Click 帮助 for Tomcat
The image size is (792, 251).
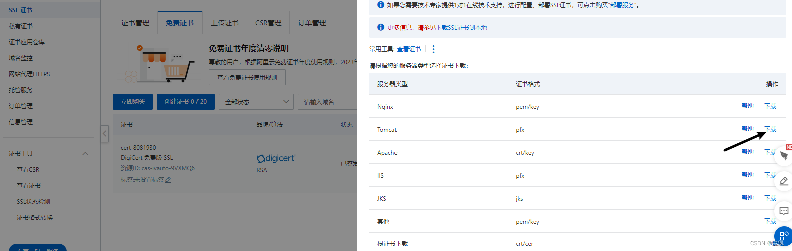pyautogui.click(x=748, y=129)
